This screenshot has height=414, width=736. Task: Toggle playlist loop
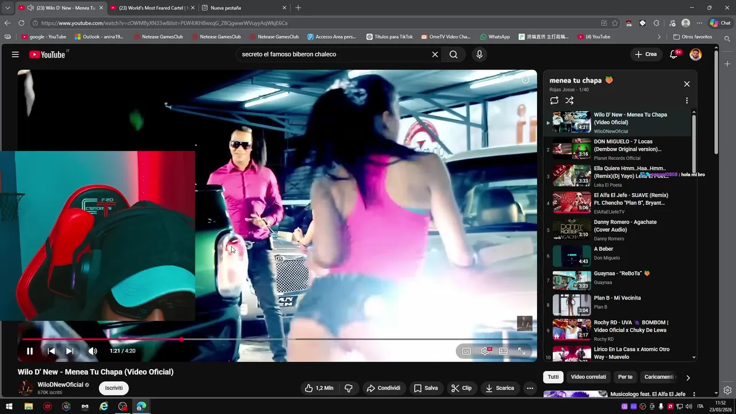click(554, 101)
